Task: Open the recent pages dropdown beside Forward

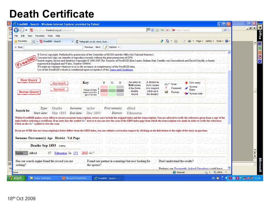Action: coord(26,30)
